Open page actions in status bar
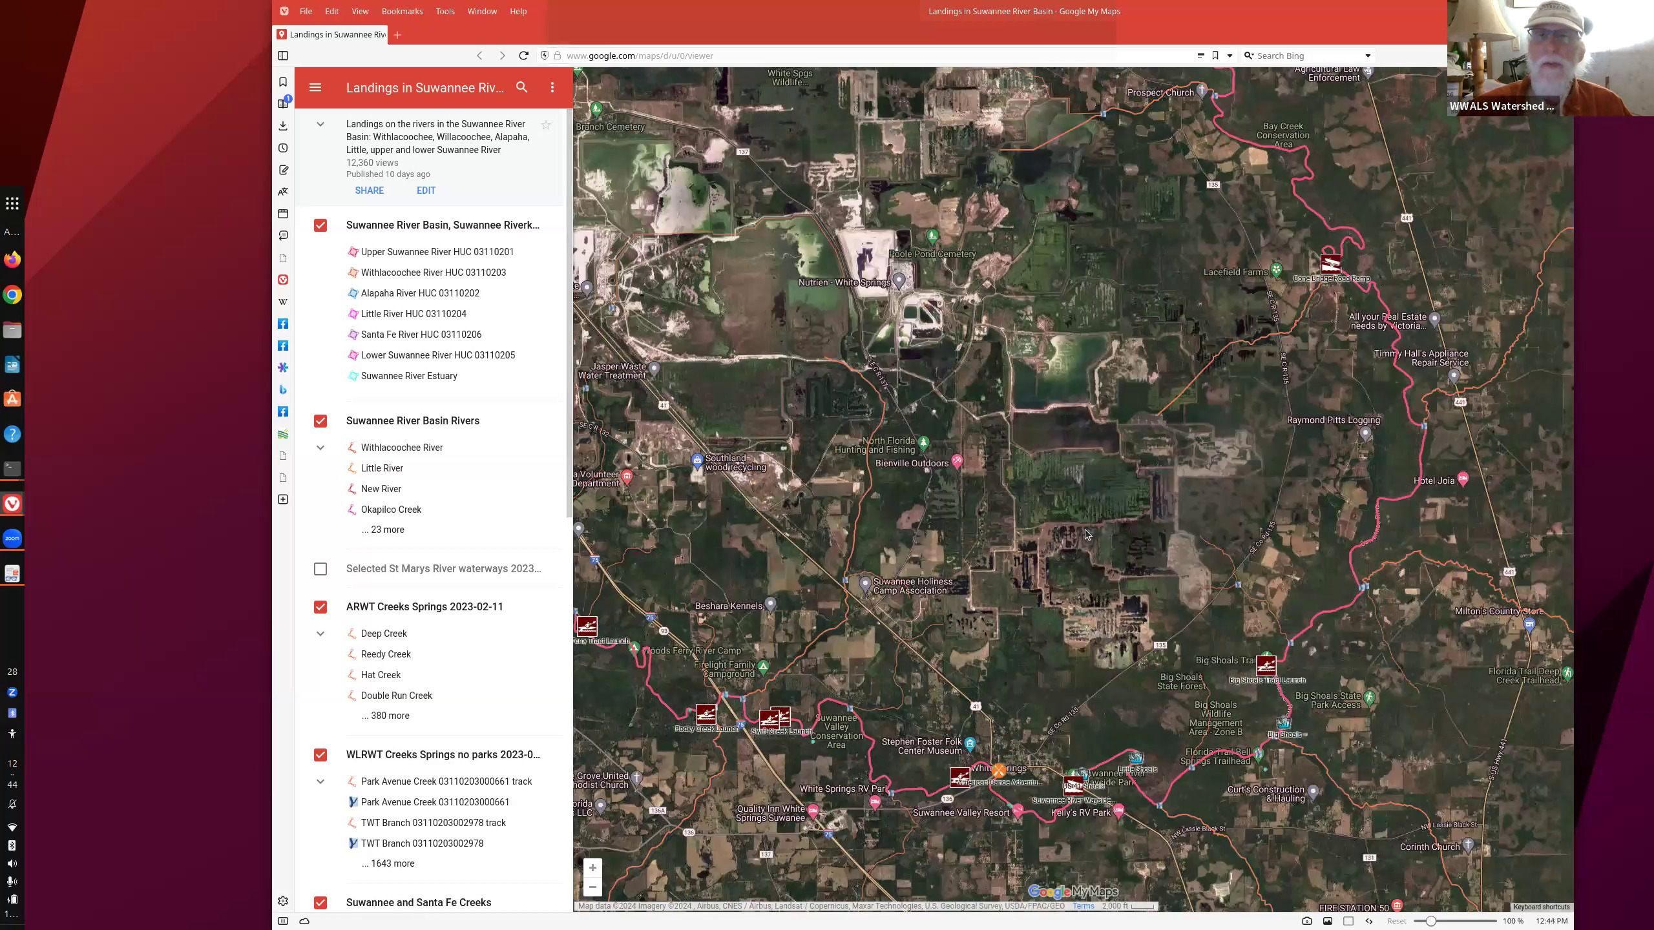The image size is (1654, 930). pyautogui.click(x=1369, y=921)
